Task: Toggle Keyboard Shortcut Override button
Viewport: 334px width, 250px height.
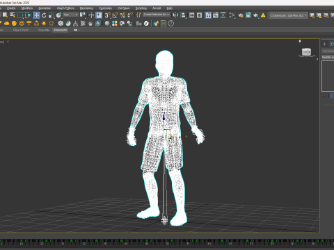Action: pyautogui.click(x=99, y=15)
